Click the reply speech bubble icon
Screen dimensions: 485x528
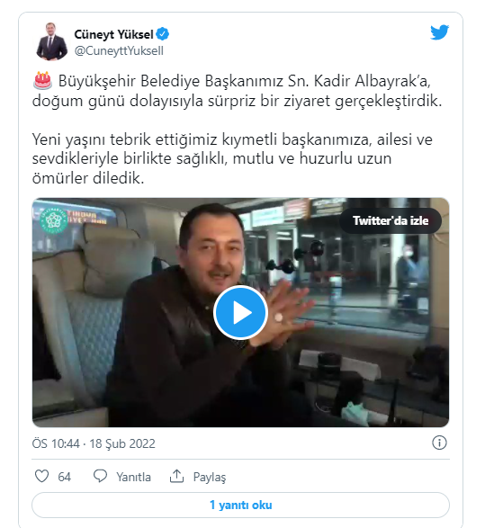(x=100, y=476)
